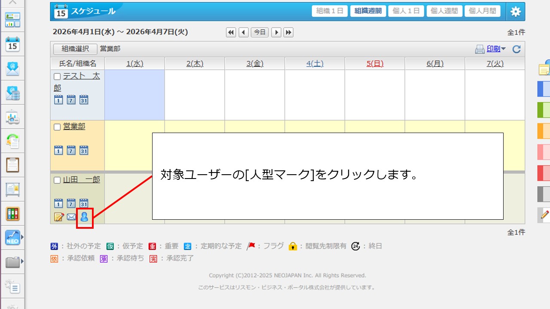The image size is (550, 309).
Task: Open the 7-day week view for 営業部
Action: (x=71, y=150)
